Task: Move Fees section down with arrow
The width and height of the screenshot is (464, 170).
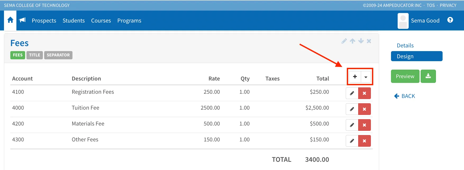Action: [x=361, y=41]
